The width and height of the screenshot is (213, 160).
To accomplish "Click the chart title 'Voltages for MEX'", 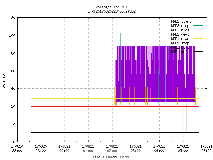I will 111,7.
